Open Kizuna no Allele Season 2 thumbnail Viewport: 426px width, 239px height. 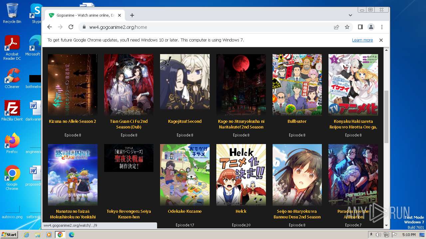point(73,85)
